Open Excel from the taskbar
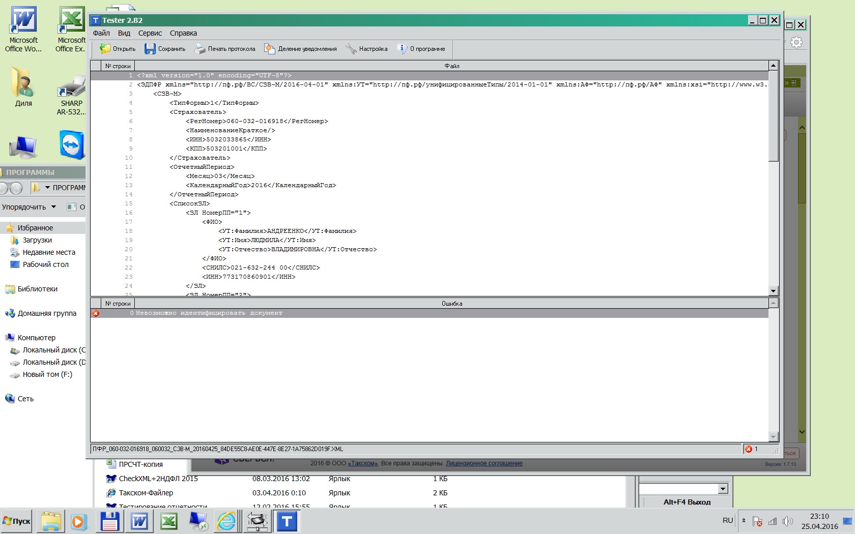This screenshot has width=855, height=534. pyautogui.click(x=168, y=521)
